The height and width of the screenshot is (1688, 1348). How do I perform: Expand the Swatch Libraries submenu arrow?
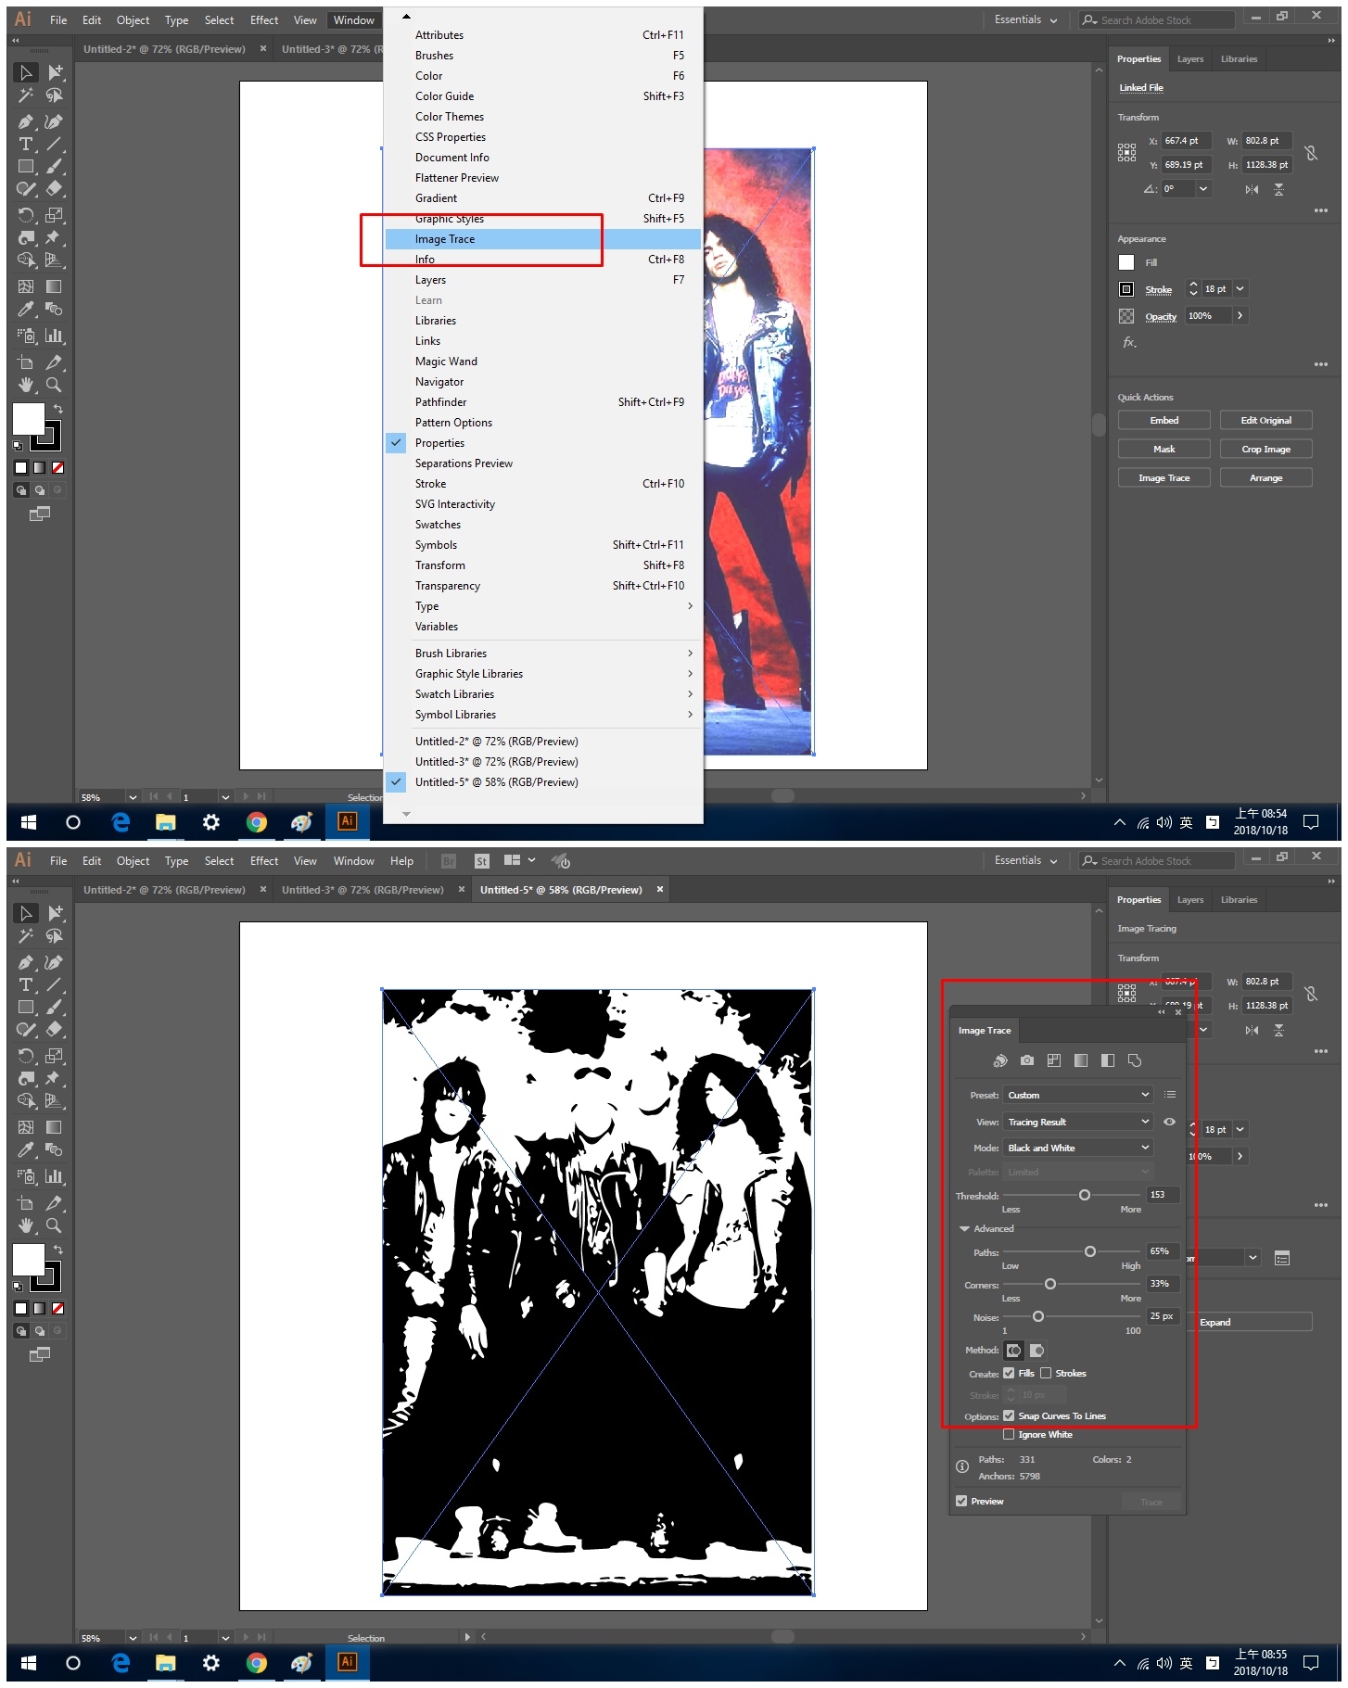click(x=690, y=694)
